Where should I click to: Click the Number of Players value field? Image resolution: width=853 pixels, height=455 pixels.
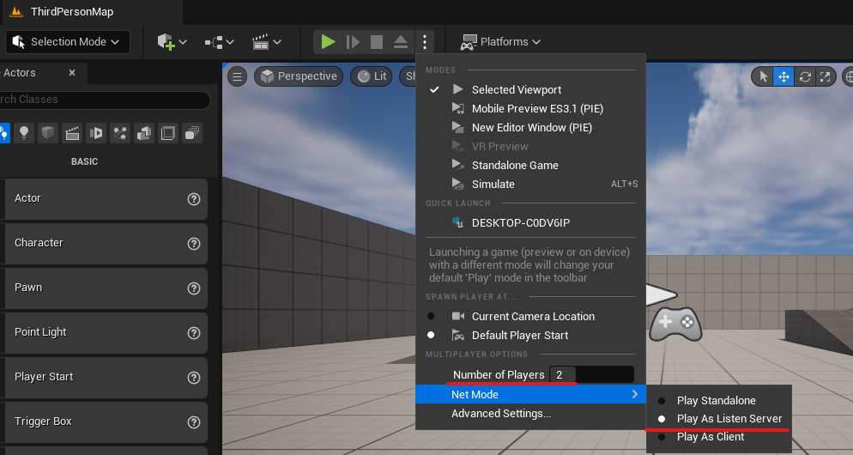coord(591,374)
